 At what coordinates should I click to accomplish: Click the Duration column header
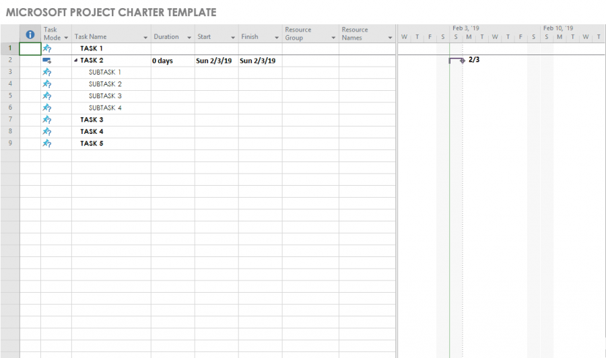(173, 34)
